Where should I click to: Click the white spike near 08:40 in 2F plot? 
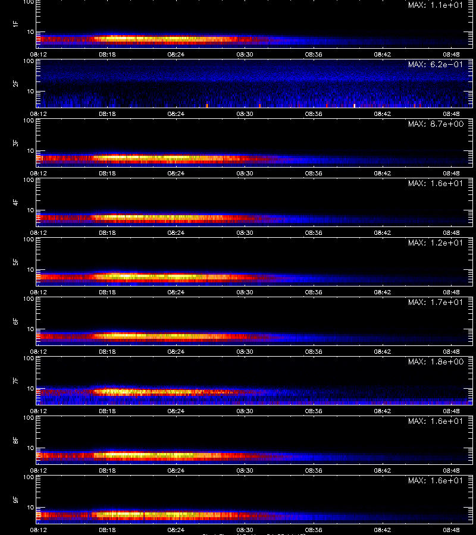pos(354,105)
